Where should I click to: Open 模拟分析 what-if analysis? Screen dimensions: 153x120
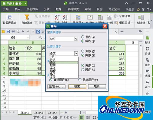(124, 23)
